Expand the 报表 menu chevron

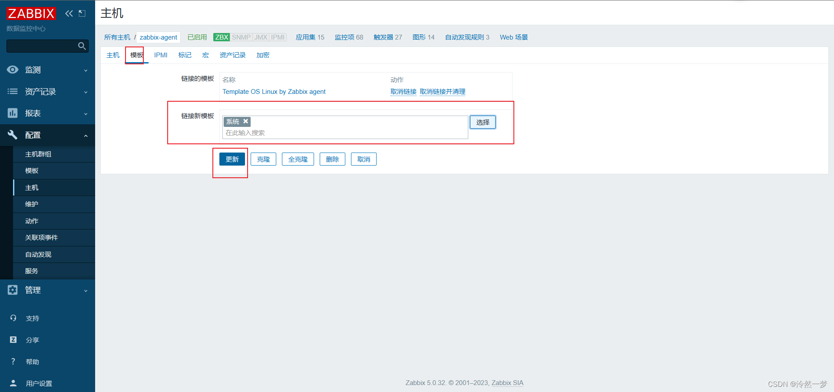86,114
